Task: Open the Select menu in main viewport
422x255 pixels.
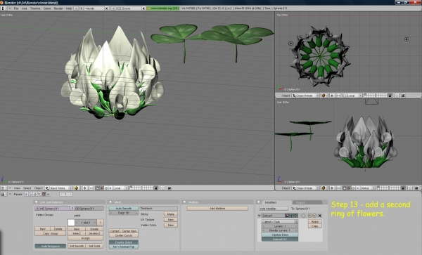Action: point(27,188)
